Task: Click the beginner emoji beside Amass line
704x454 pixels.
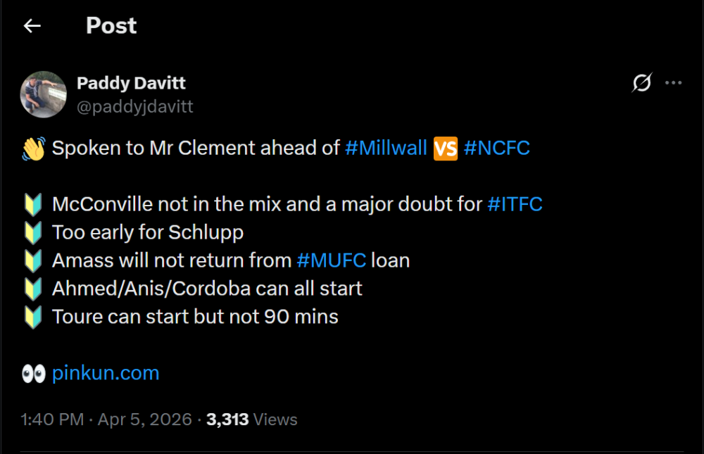Action: coord(33,260)
